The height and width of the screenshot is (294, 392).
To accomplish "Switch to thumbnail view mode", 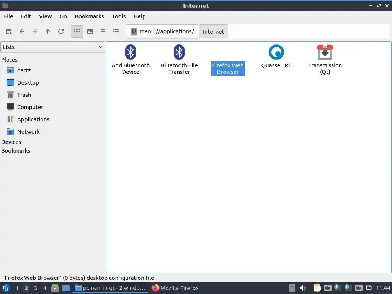I will coord(90,31).
